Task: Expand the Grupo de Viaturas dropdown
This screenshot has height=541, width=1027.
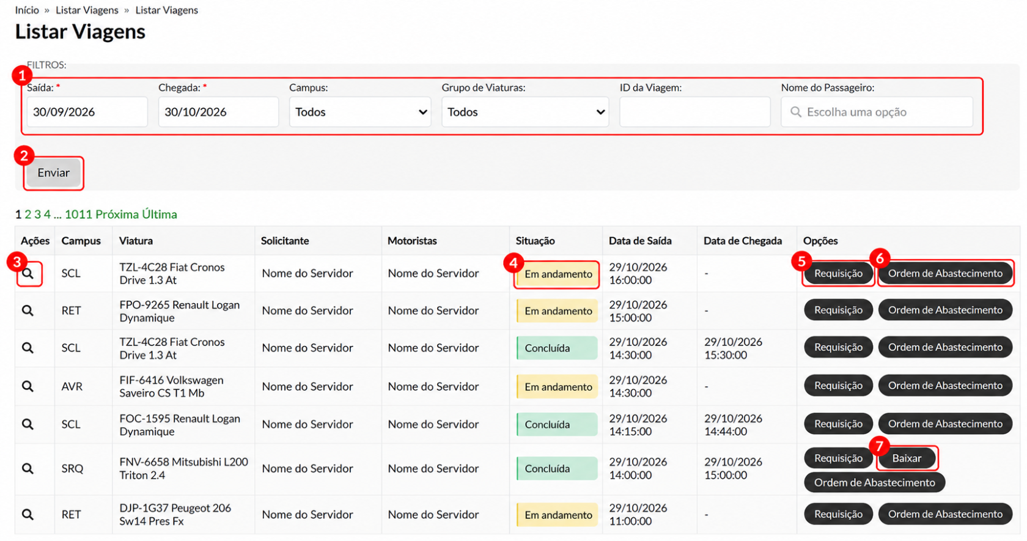Action: click(525, 112)
